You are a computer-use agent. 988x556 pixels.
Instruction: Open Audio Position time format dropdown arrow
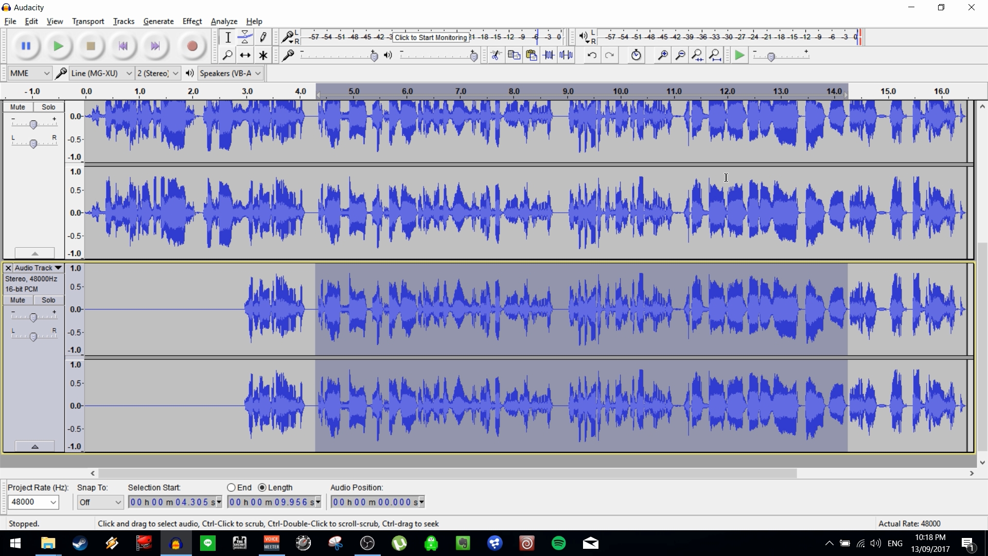(422, 502)
